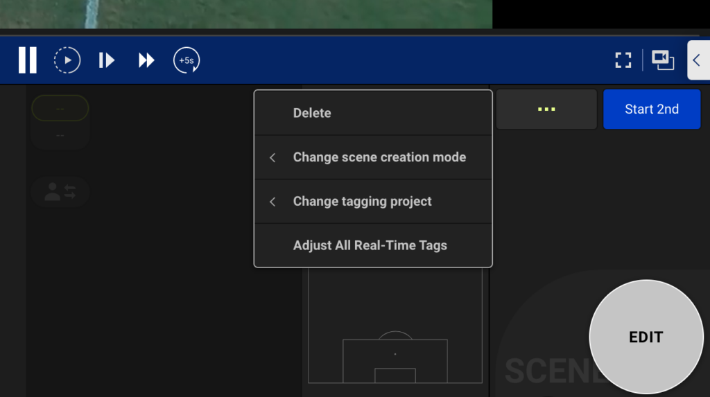Select the outlined dashes pill button

(x=60, y=108)
